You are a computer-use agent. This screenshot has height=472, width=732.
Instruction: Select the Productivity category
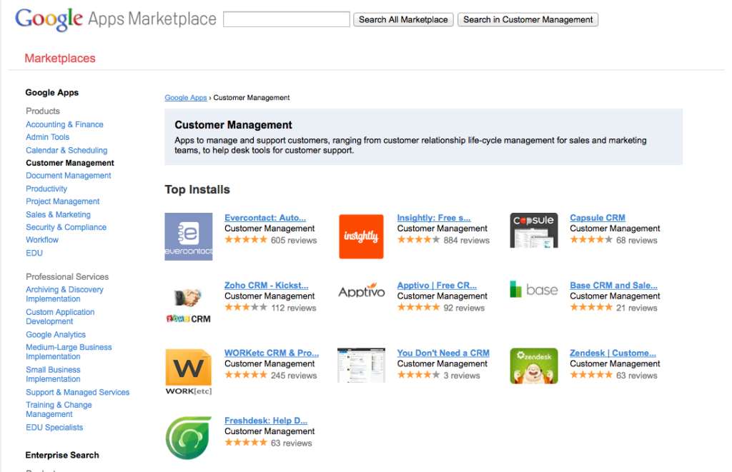[46, 189]
